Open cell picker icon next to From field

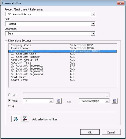[59, 101]
